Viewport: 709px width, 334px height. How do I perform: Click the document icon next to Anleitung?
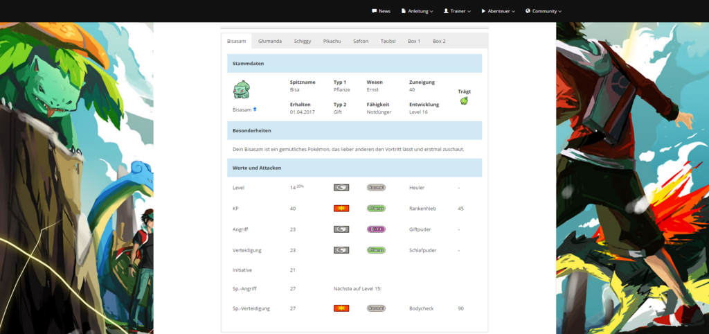coord(404,11)
